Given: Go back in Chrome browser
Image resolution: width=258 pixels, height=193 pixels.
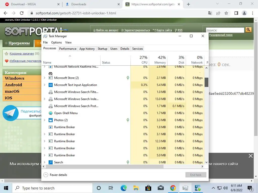Looking at the screenshot, I should (x=6, y=13).
